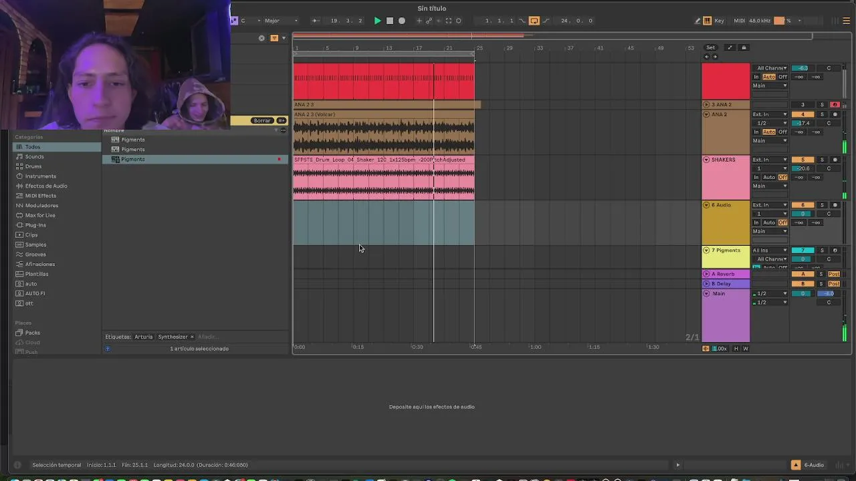The image size is (856, 481).
Task: Fold the A Reverb return track
Action: pyautogui.click(x=706, y=274)
